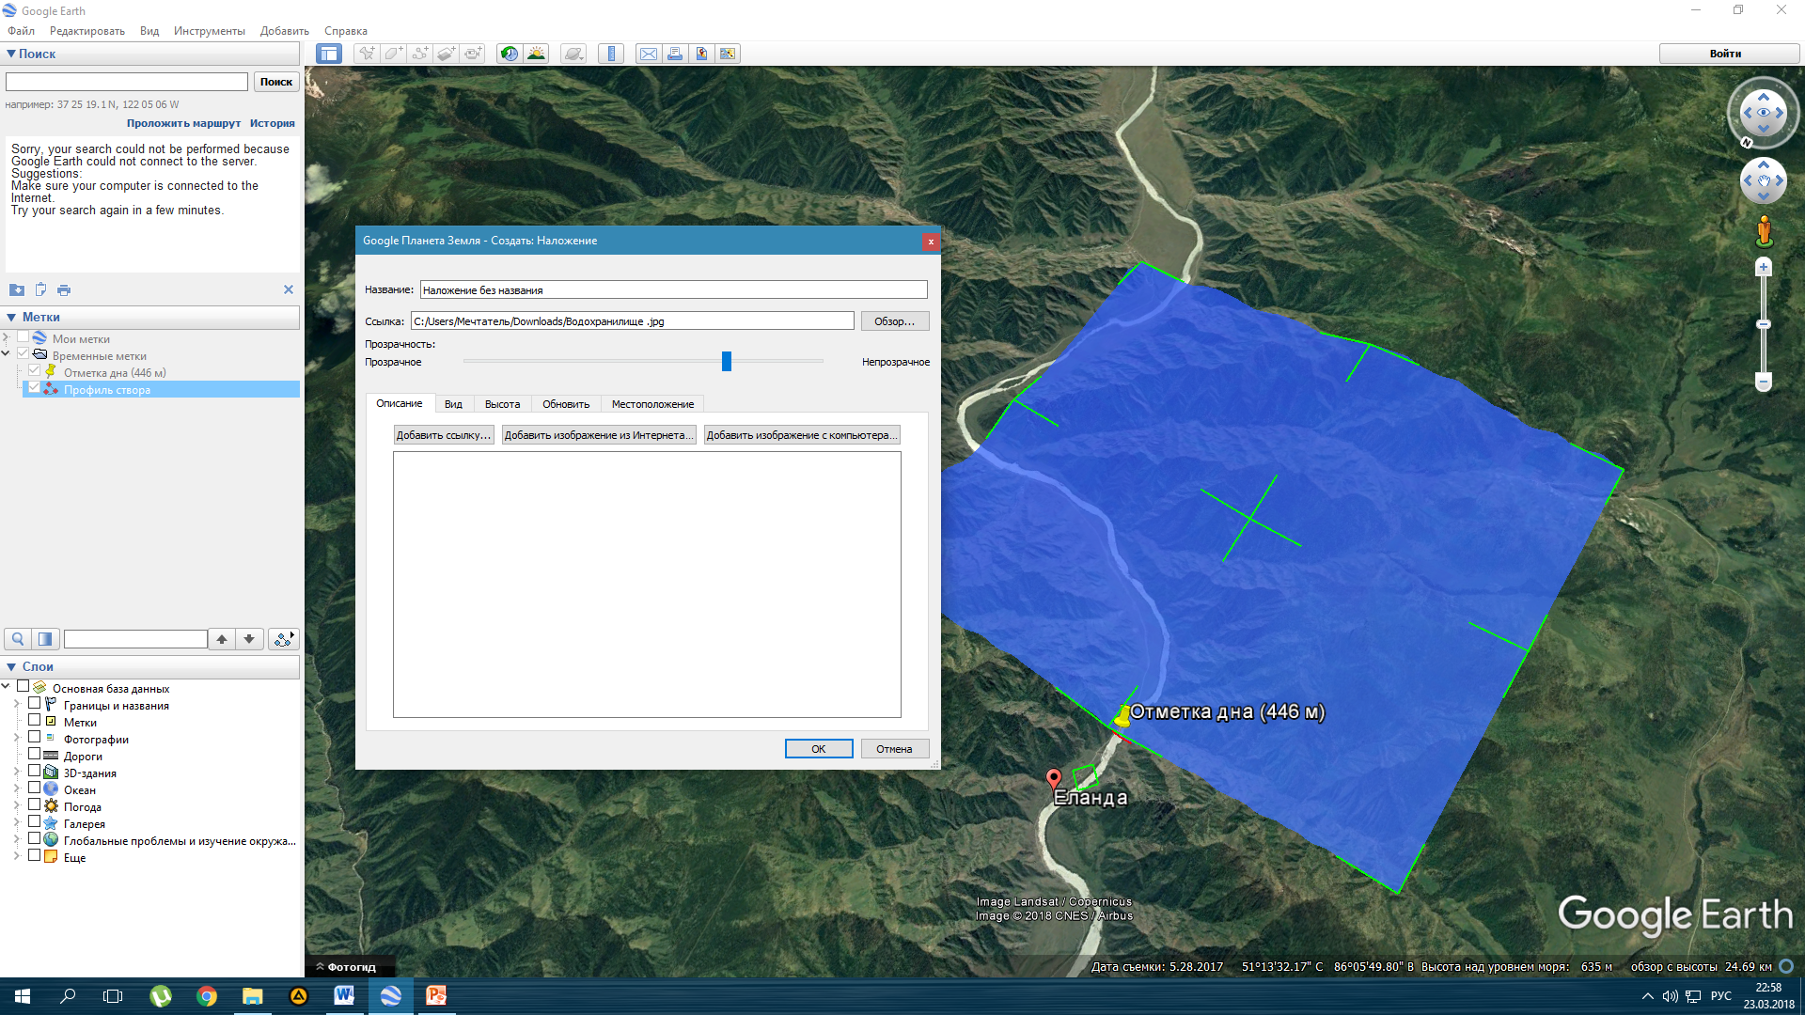Viewport: 1805px width, 1015px height.
Task: Collapse the Метки panel triangle
Action: click(x=10, y=318)
